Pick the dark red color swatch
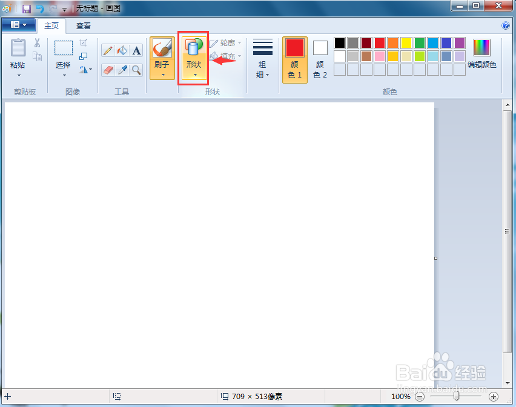This screenshot has width=516, height=407. coord(366,43)
